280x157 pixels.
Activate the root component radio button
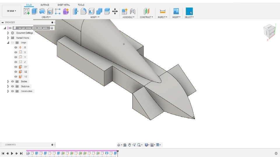[x=52, y=28]
